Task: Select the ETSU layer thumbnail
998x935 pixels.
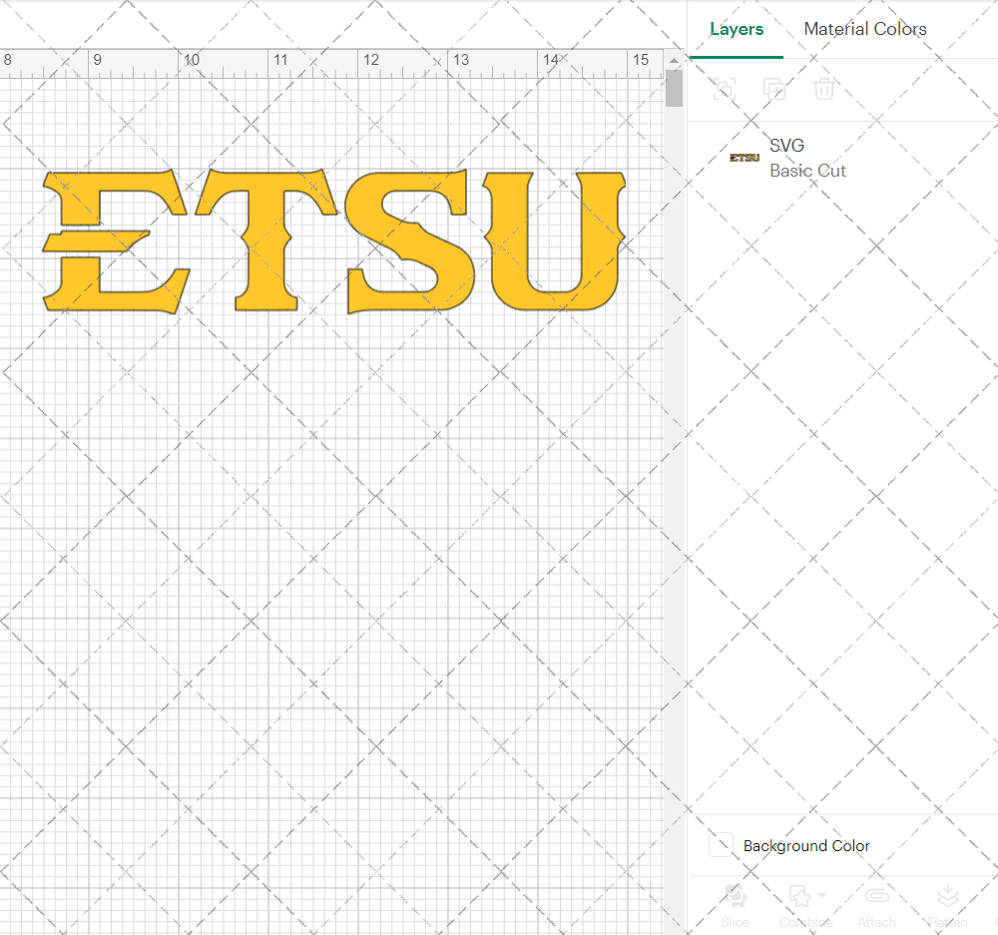Action: pyautogui.click(x=745, y=158)
